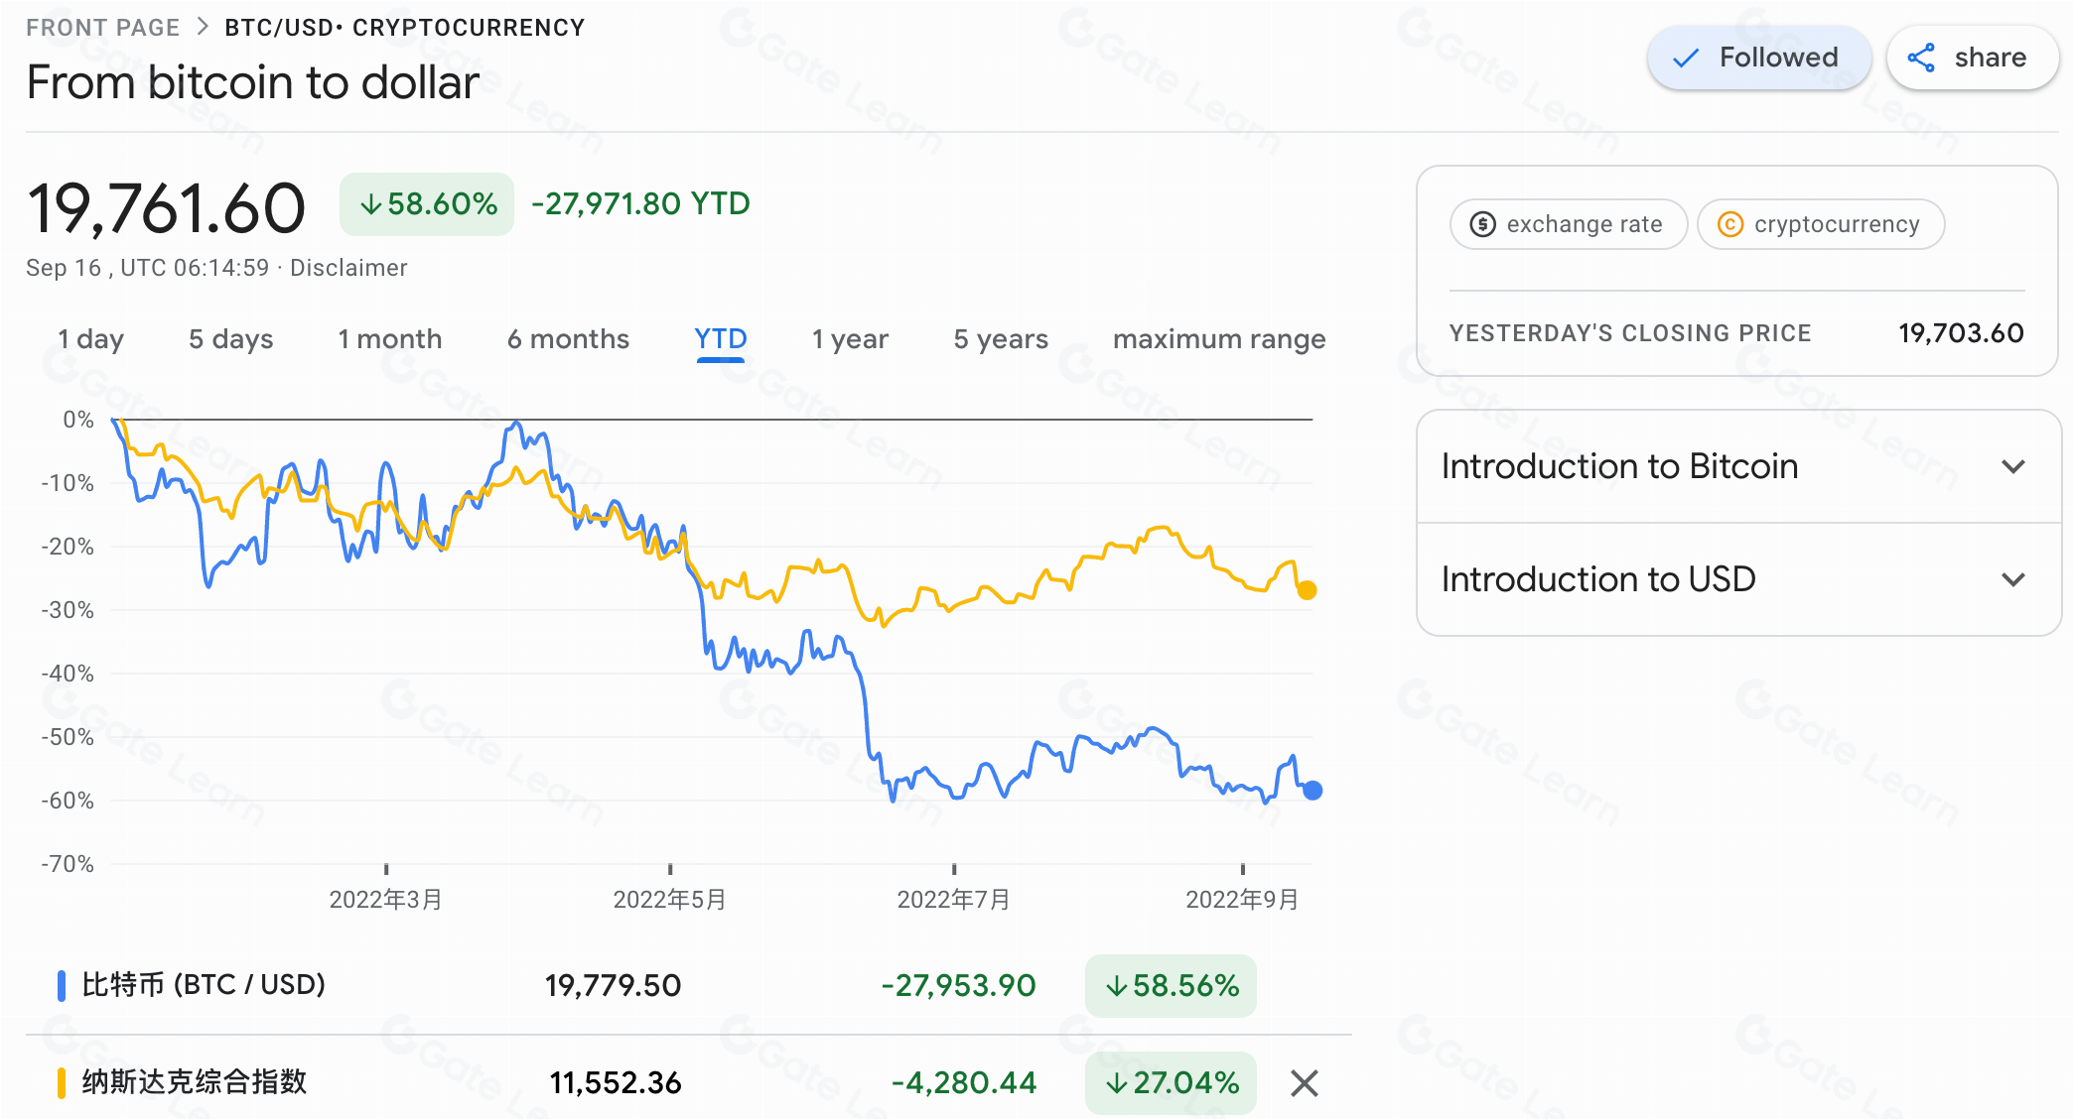Remove Nasdaq comparison with X icon

click(x=1305, y=1083)
